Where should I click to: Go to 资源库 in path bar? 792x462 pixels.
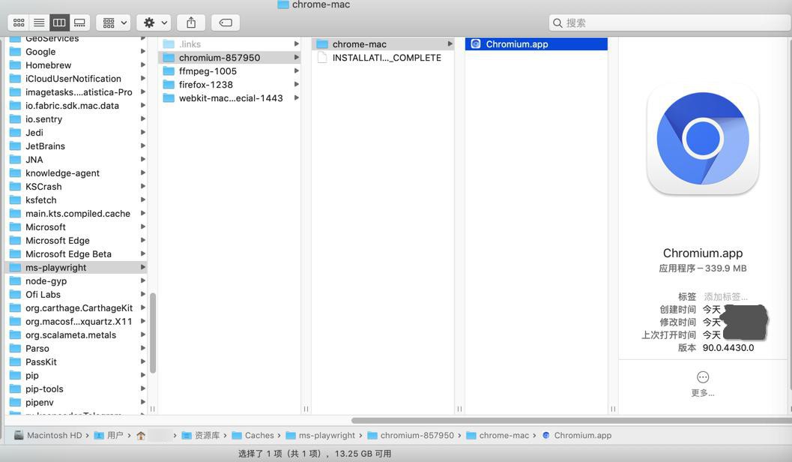click(201, 435)
